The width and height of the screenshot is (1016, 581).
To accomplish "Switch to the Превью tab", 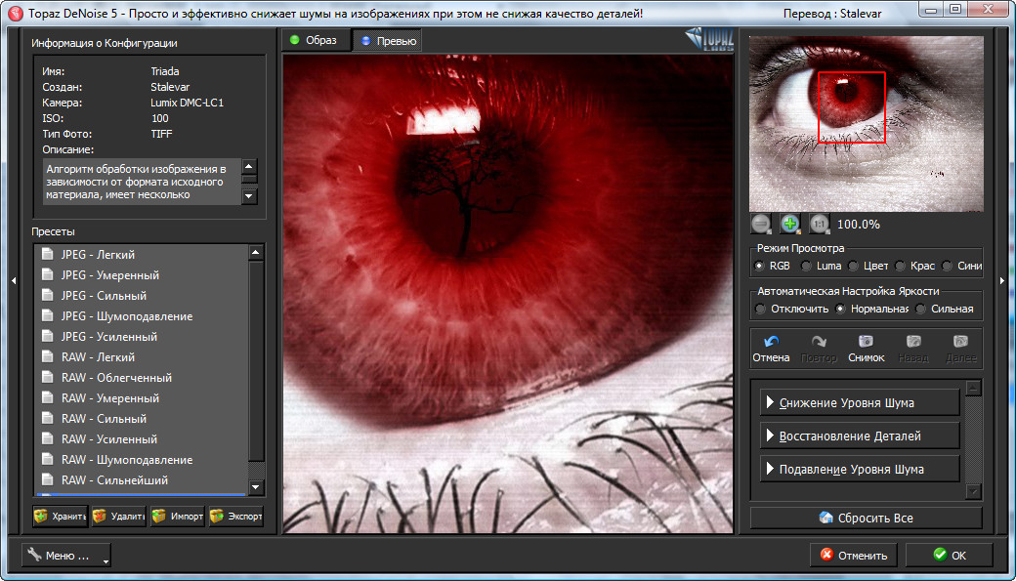I will click(388, 41).
